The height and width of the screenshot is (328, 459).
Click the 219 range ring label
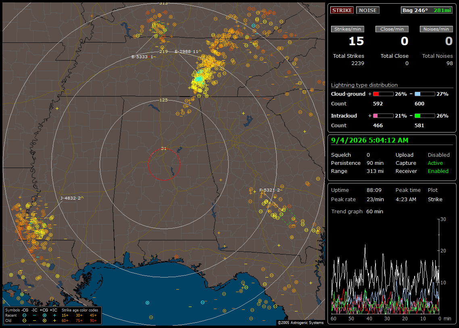[164, 52]
